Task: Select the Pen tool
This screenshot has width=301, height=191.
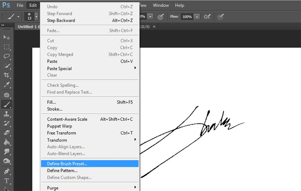Action: tap(7, 171)
